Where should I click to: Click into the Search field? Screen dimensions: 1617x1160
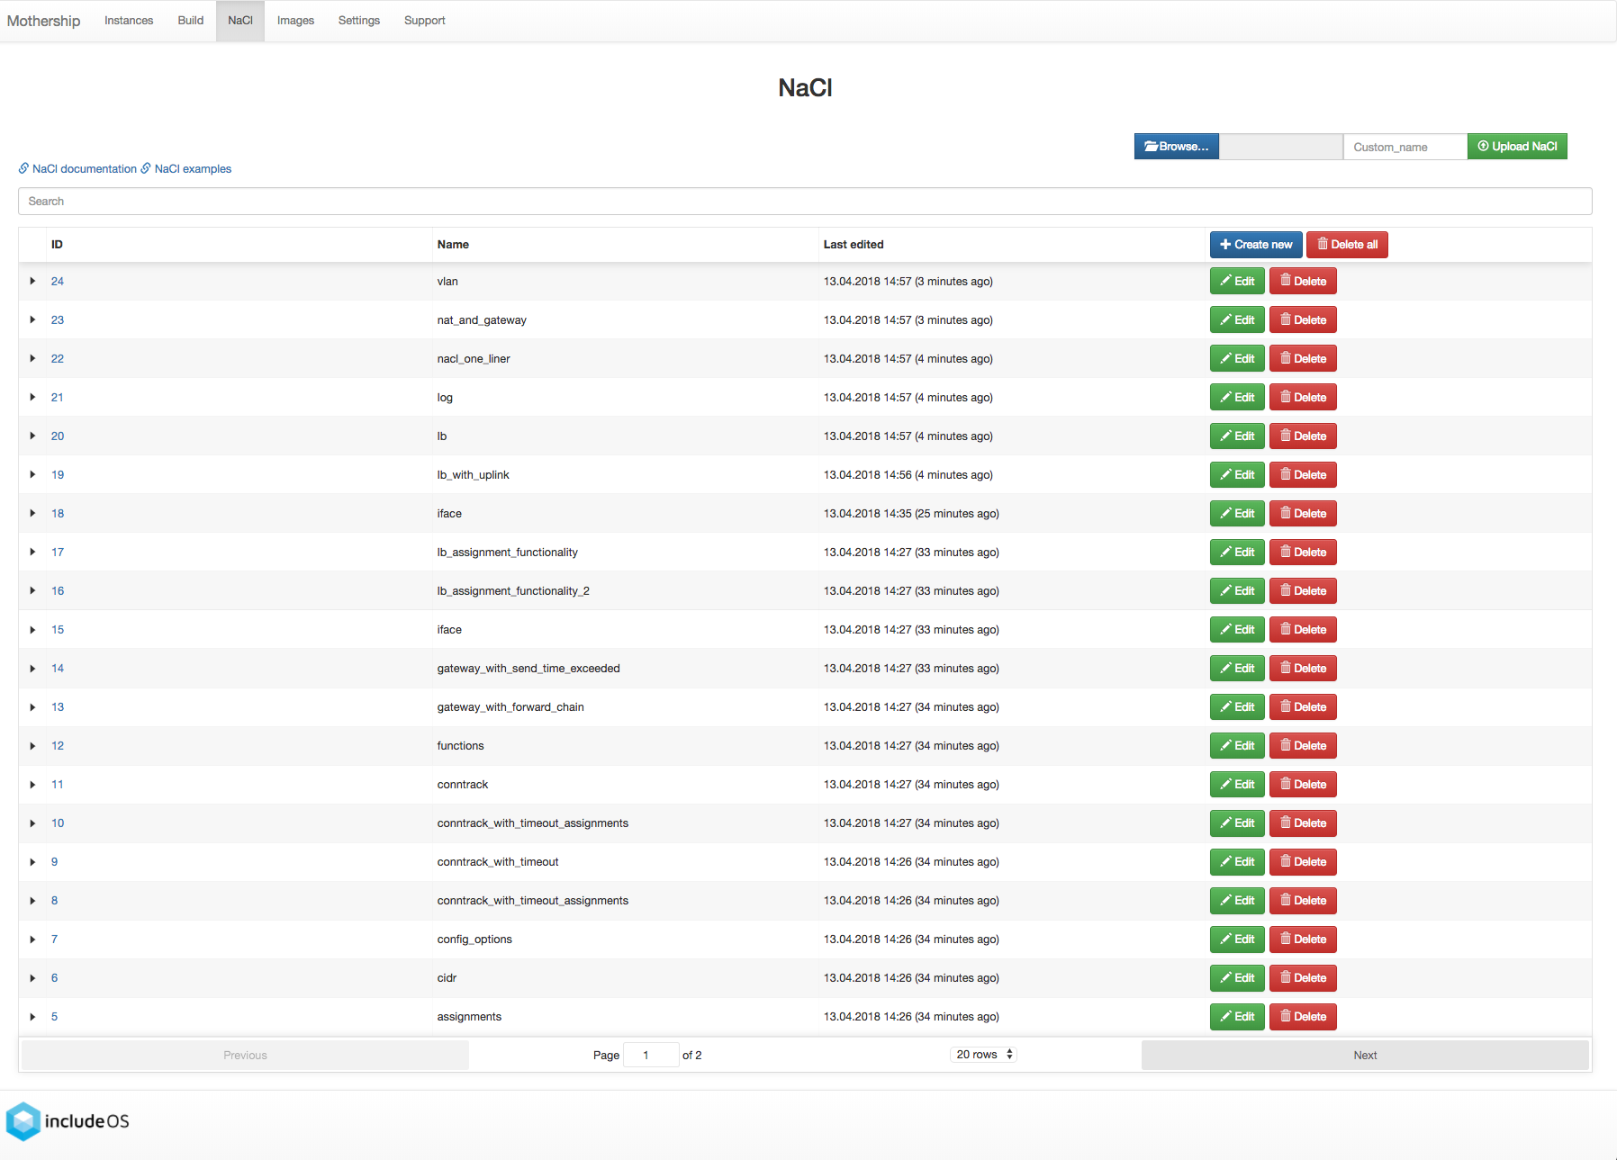(805, 201)
